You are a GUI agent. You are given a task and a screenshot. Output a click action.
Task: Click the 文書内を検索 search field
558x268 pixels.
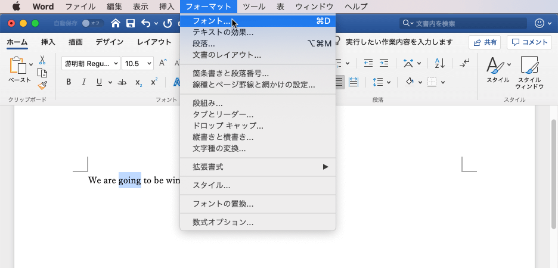coord(463,23)
